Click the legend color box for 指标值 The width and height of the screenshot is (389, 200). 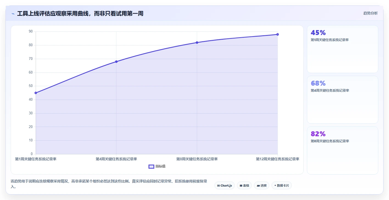coord(151,166)
